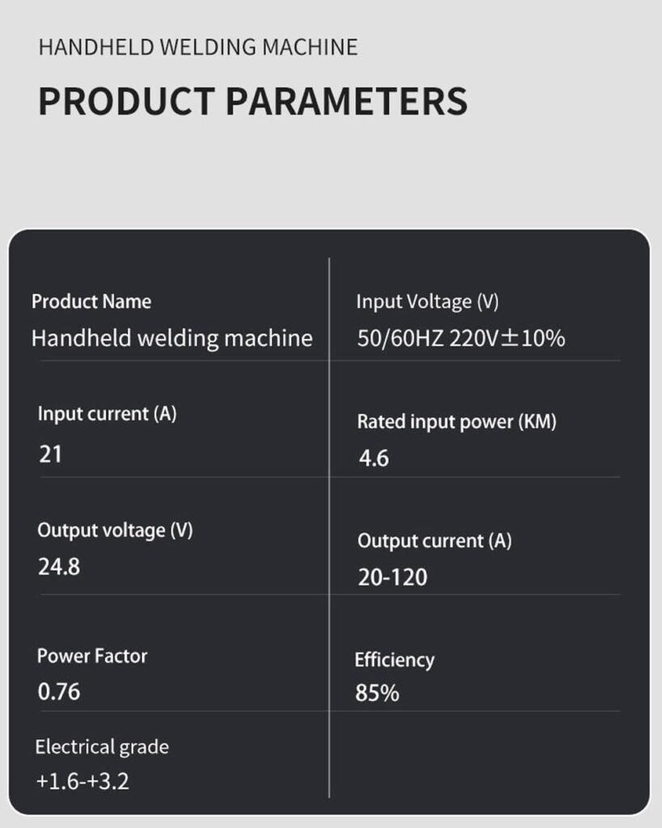Select the Rated input power (KM) label
Image resolution: width=662 pixels, height=828 pixels.
point(457,422)
